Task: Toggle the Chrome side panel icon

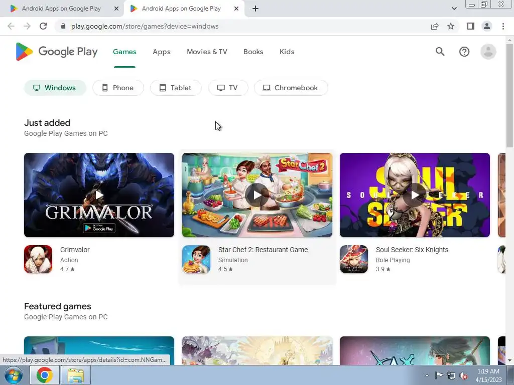Action: coord(471,26)
